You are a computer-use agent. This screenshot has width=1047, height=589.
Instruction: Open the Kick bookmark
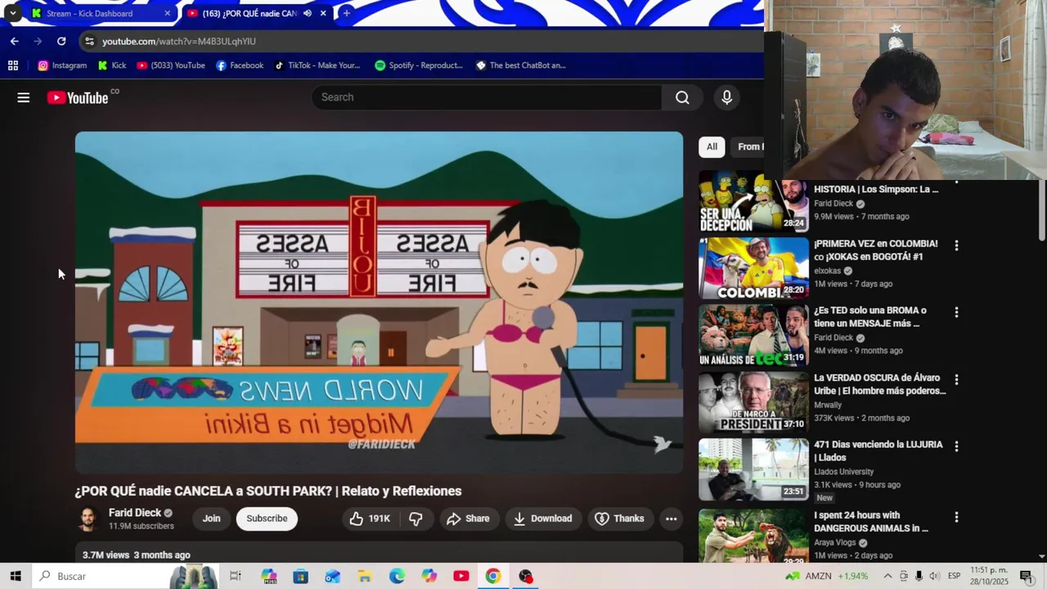point(112,65)
